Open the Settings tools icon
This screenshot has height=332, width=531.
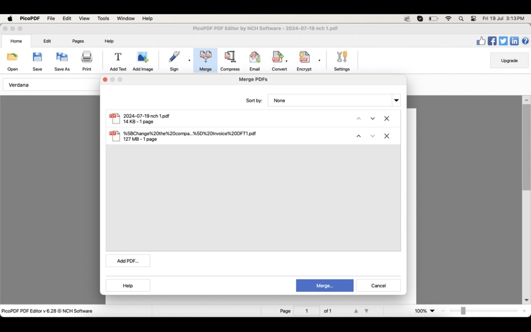pos(342,60)
